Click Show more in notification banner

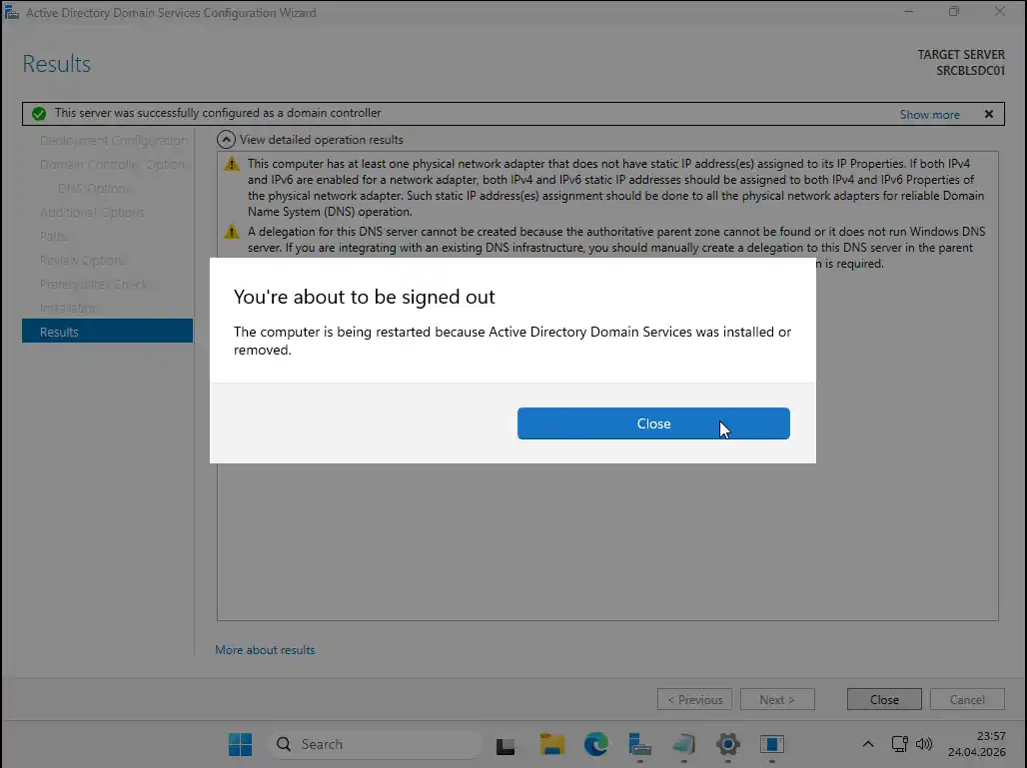tap(929, 115)
